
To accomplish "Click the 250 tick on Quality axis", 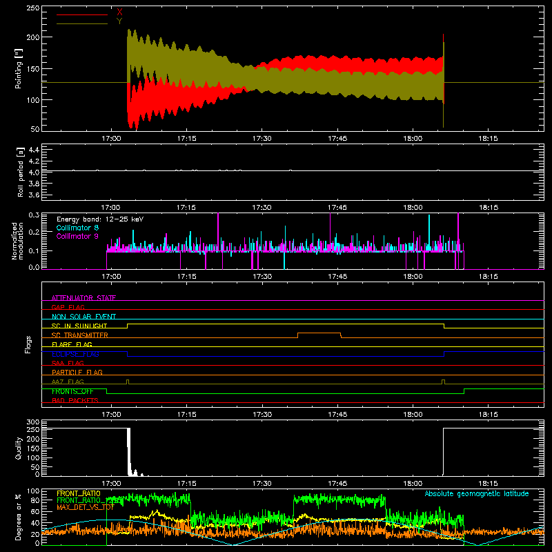I will 32,430.
